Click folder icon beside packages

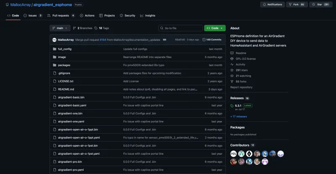pos(55,65)
